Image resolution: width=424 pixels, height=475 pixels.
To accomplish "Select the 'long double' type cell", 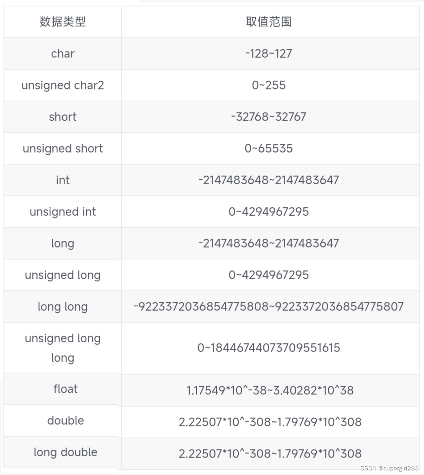I will 65,452.
